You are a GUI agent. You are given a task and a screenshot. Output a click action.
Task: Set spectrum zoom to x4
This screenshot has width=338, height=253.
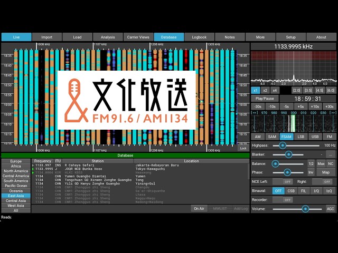tap(275, 90)
